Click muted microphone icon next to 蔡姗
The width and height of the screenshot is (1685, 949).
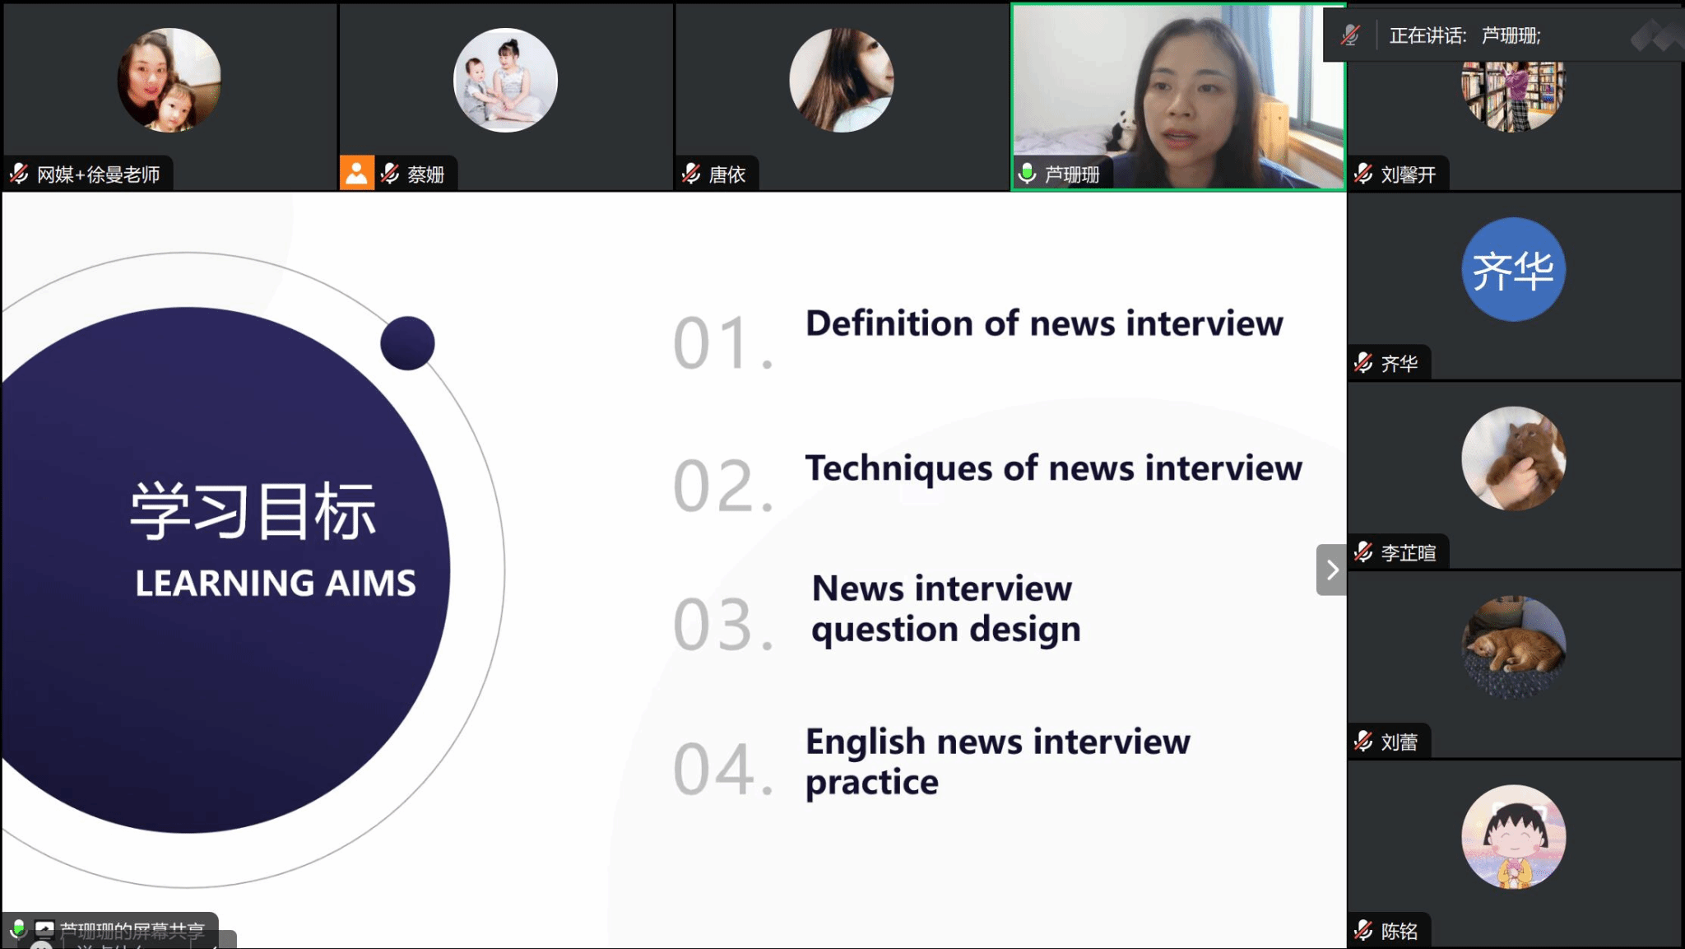391,174
